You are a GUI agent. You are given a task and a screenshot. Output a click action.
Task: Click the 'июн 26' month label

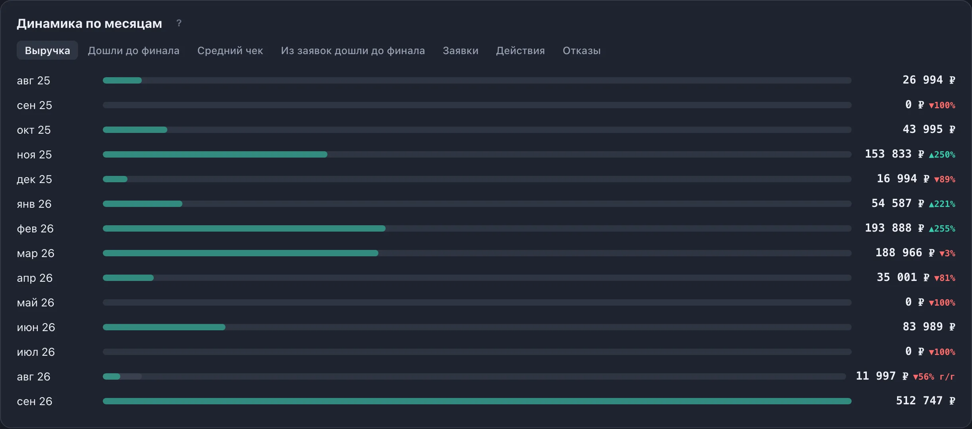coord(36,328)
